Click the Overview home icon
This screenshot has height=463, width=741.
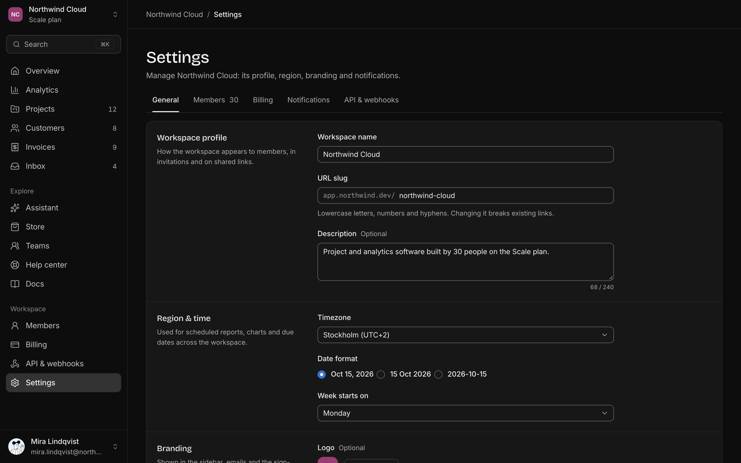point(15,71)
